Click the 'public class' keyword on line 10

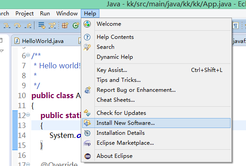(x=53, y=95)
